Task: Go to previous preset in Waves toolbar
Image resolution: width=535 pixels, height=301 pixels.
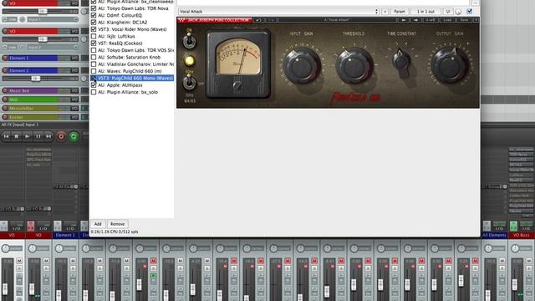Action: 403,20
